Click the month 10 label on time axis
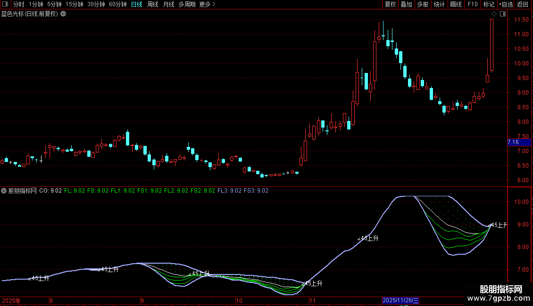This screenshot has width=533, height=306. [239, 300]
